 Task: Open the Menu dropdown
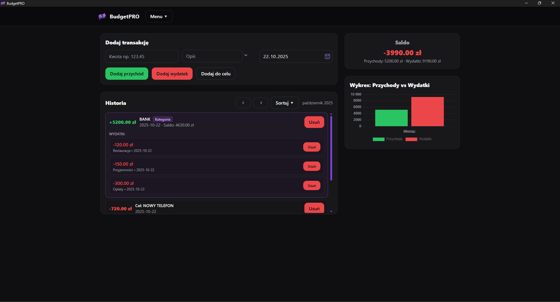point(159,16)
